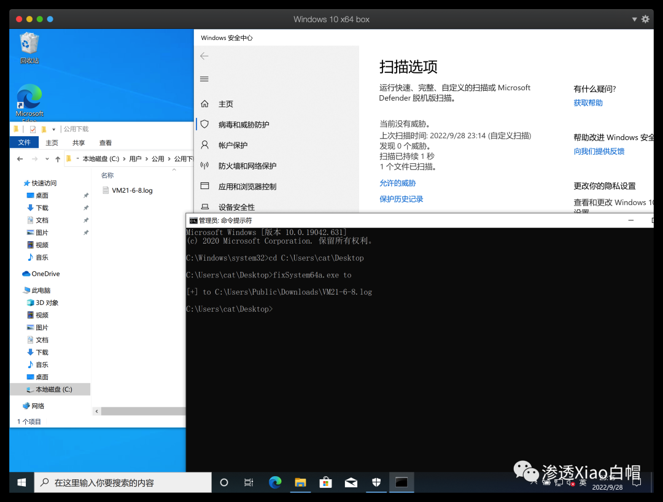
Task: Expand chevron after 用户 in address bar
Action: coord(147,159)
